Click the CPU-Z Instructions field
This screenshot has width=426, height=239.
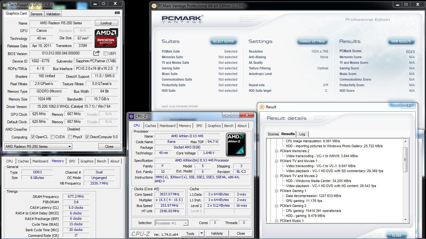pyautogui.click(x=202, y=179)
